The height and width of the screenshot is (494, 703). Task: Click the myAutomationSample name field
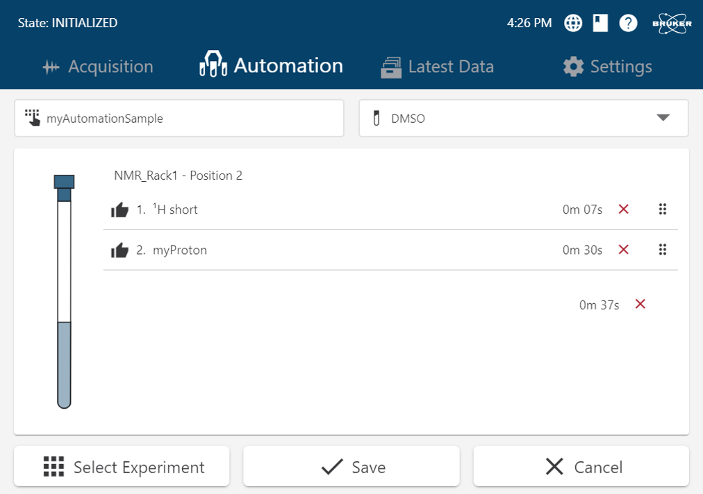(179, 118)
